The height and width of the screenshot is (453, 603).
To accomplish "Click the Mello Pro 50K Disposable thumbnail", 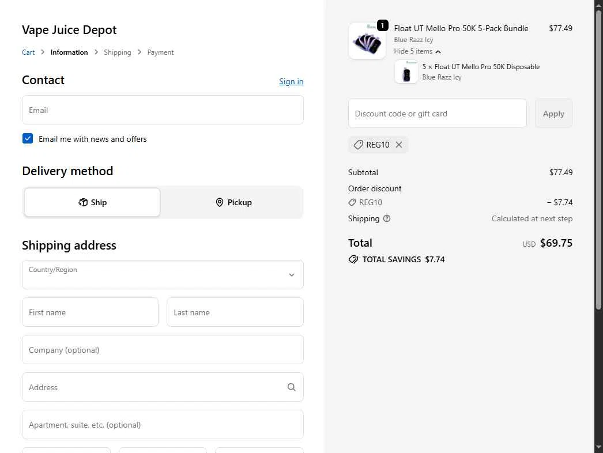I will pos(406,72).
